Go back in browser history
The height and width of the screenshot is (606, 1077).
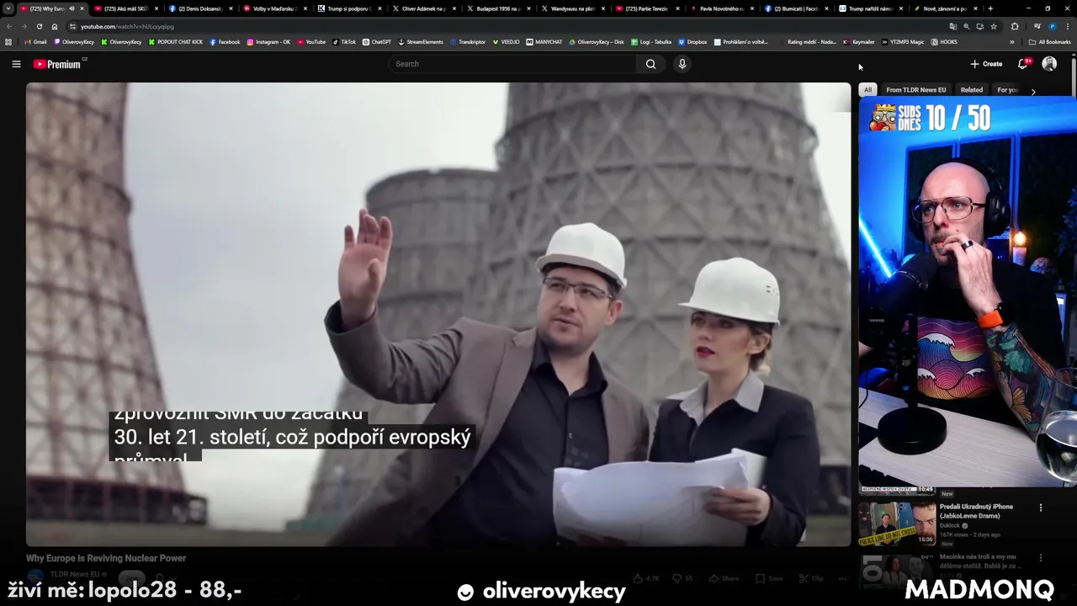coord(9,26)
